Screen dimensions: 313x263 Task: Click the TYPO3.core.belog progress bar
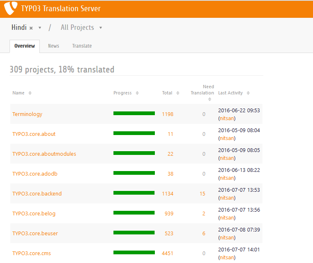pos(134,212)
